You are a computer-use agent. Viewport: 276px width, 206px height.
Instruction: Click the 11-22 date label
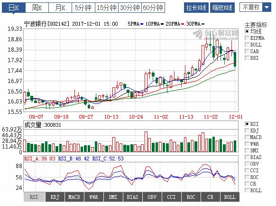[211, 117]
